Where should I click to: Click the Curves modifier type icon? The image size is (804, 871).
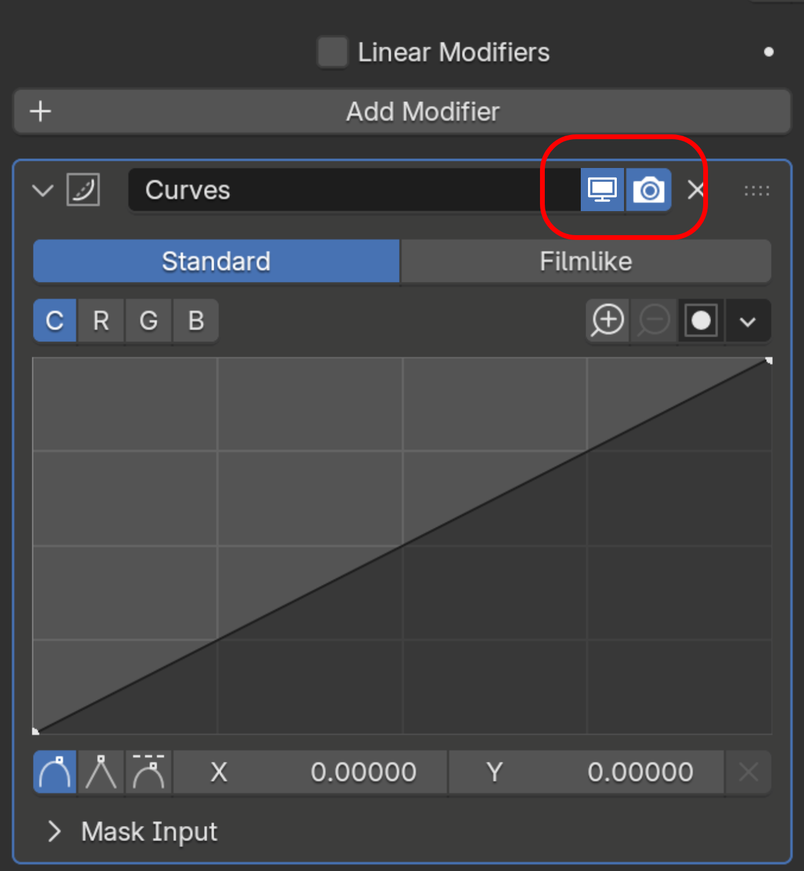click(83, 190)
